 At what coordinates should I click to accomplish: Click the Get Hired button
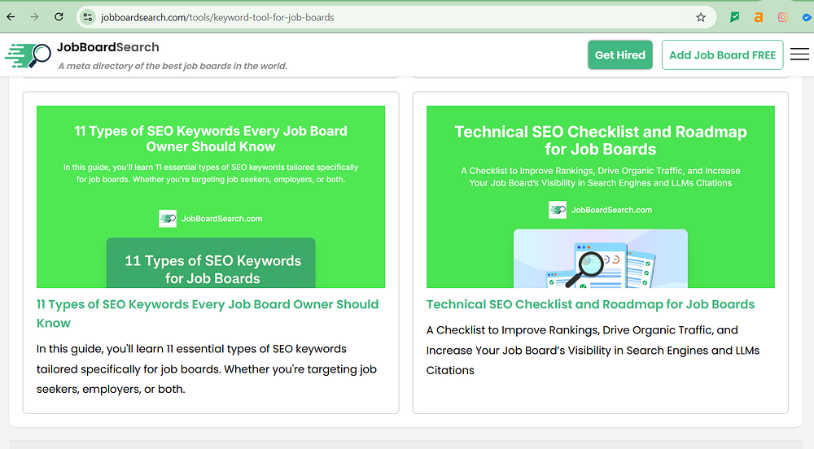[619, 55]
